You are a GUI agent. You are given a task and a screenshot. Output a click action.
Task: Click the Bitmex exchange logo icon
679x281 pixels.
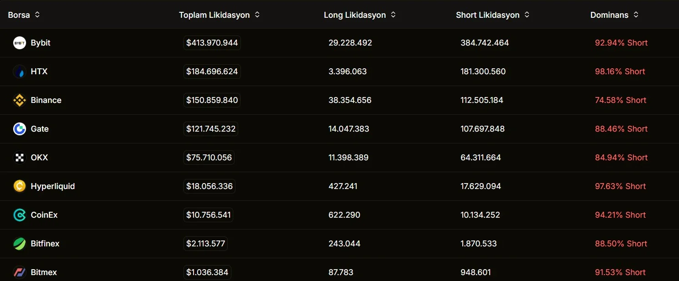click(20, 272)
